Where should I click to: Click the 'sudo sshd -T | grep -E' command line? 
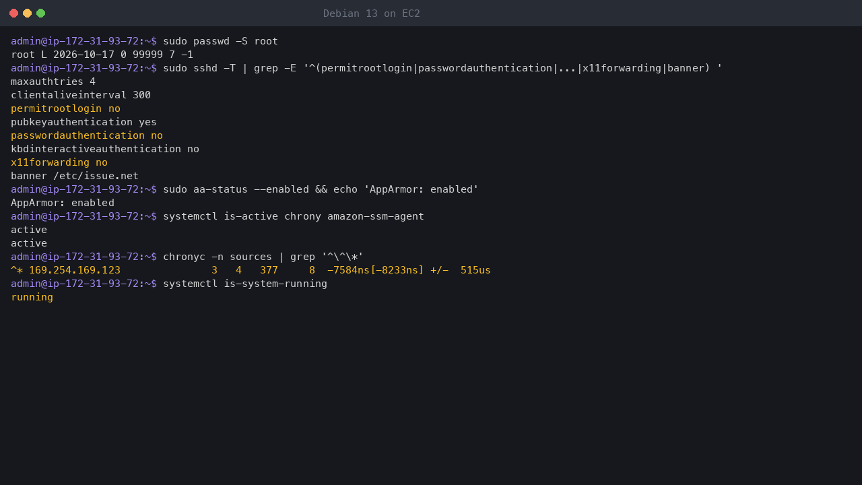442,68
